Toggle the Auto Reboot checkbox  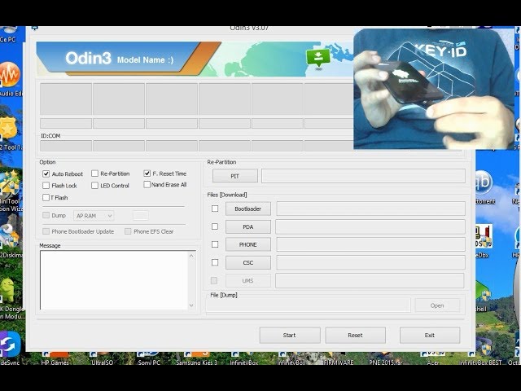click(x=46, y=174)
